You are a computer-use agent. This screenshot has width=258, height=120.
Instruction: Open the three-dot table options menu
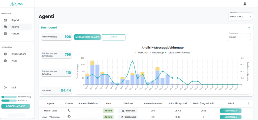coord(249,103)
